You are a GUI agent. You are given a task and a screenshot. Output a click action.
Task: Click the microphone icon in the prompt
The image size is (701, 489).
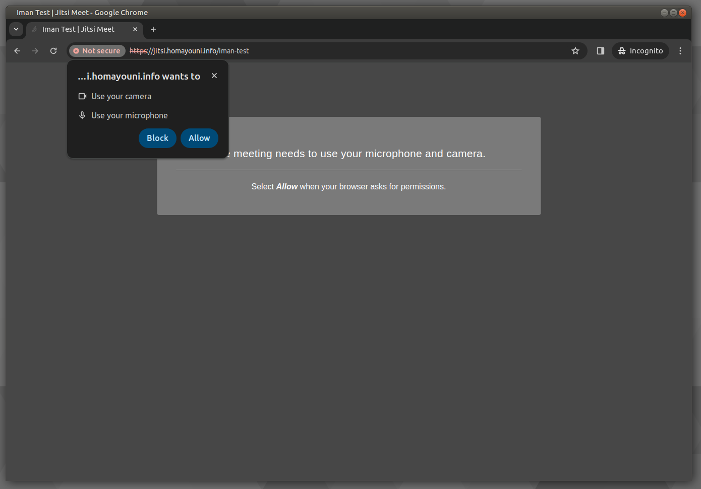82,115
